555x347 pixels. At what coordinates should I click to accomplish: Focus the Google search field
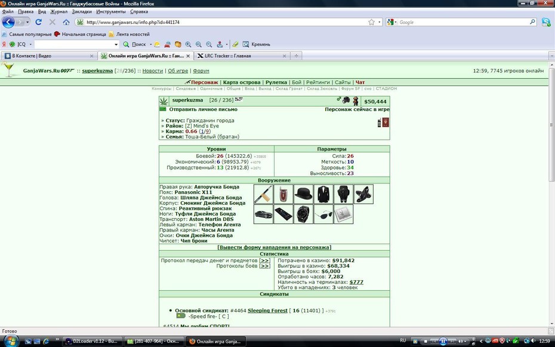463,22
